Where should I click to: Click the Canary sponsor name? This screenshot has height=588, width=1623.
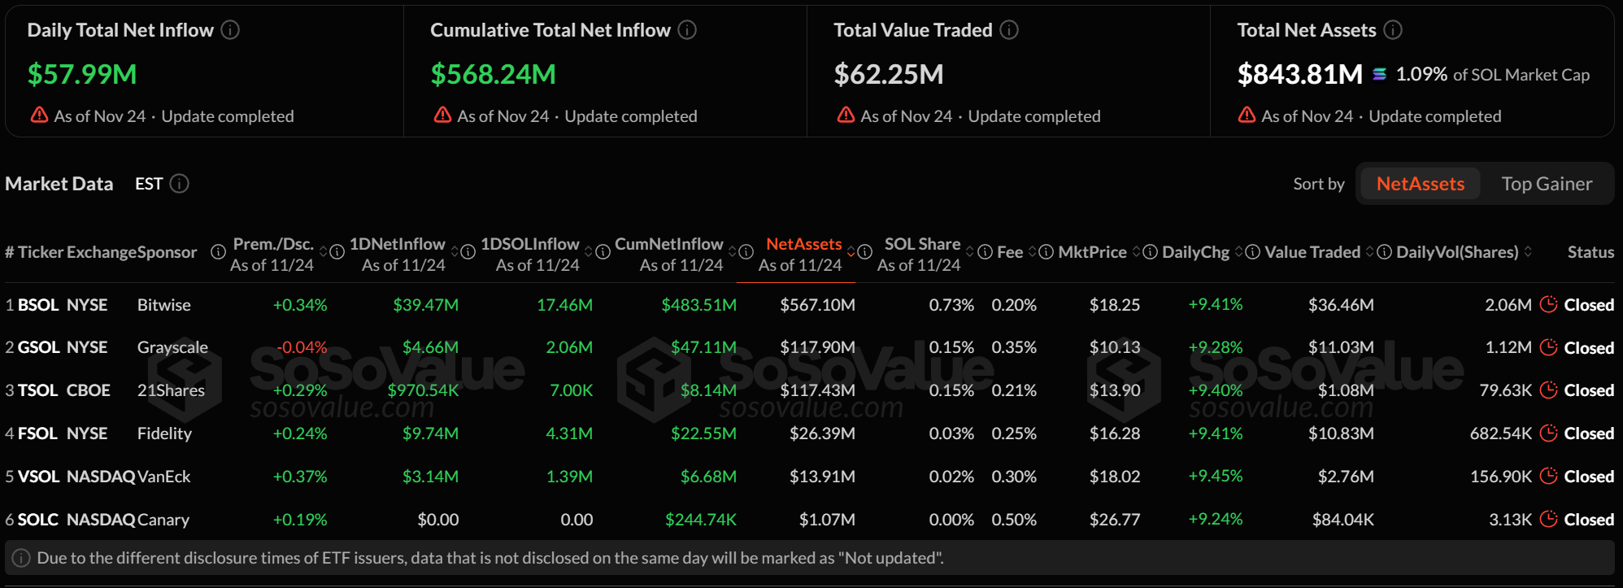(x=163, y=520)
